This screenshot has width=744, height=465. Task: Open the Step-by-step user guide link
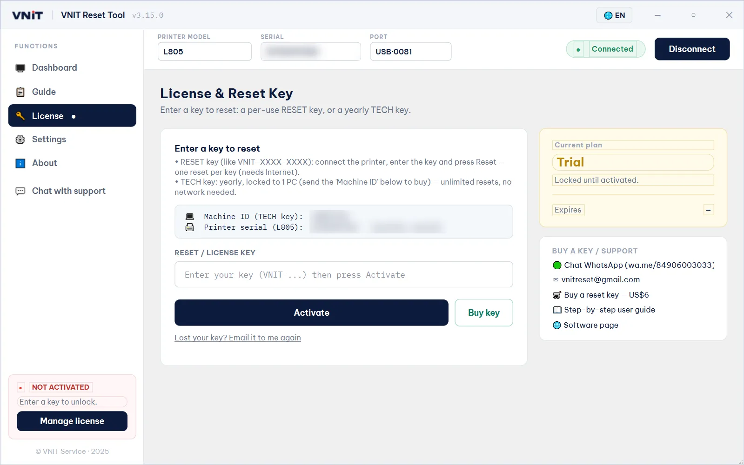(610, 310)
